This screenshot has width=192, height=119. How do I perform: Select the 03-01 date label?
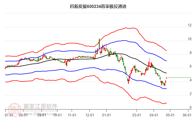(x=137, y=115)
